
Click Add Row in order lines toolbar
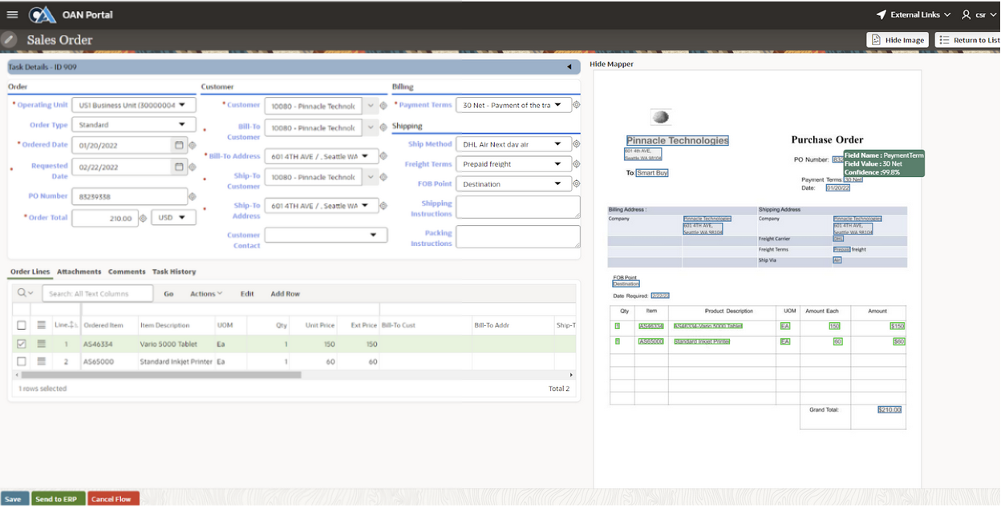(285, 294)
